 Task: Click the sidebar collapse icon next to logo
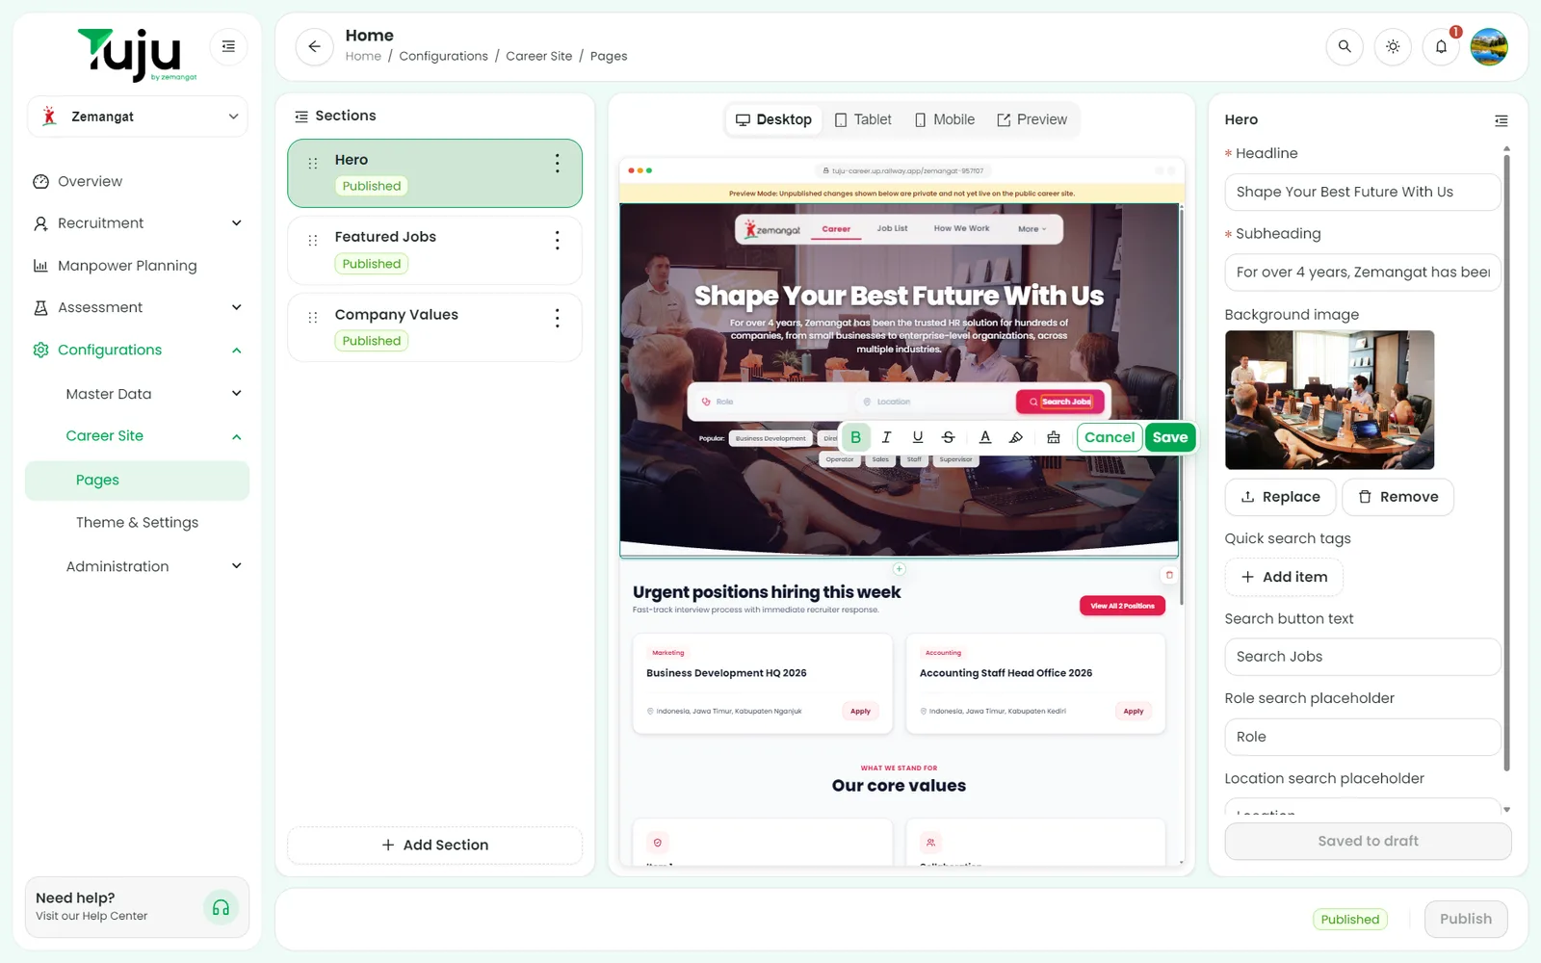pyautogui.click(x=228, y=46)
